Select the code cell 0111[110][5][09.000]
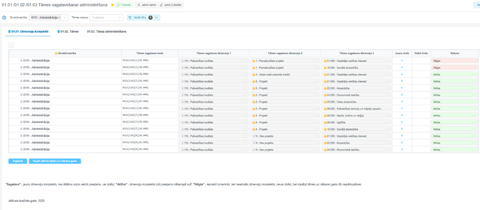Screen dimensions: 480x210 point(150,122)
